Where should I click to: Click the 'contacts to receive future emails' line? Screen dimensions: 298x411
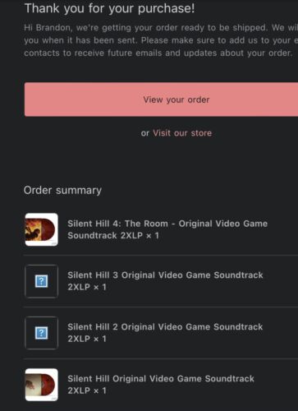click(158, 53)
